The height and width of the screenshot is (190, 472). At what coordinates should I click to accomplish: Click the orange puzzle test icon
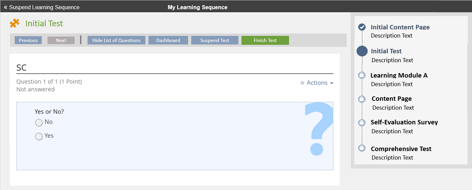(x=15, y=23)
